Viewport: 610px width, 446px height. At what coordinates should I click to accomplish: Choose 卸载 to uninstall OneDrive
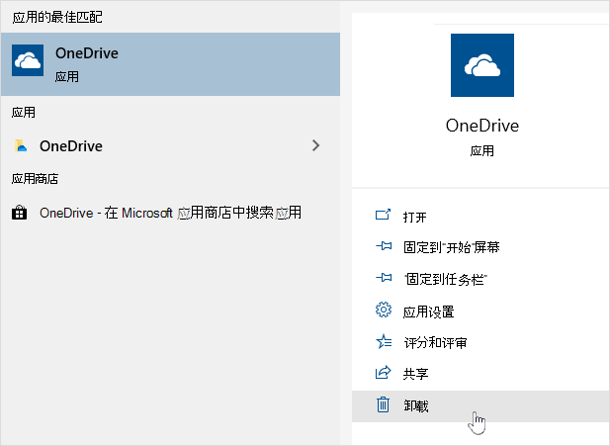(480, 406)
